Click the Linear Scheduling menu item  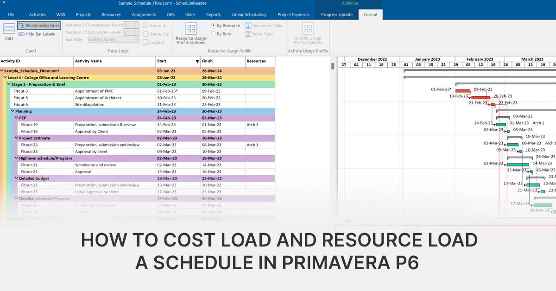(x=249, y=14)
